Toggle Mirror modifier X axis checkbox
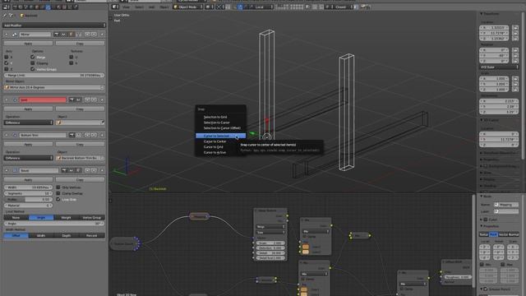526x296 pixels. pos(6,57)
